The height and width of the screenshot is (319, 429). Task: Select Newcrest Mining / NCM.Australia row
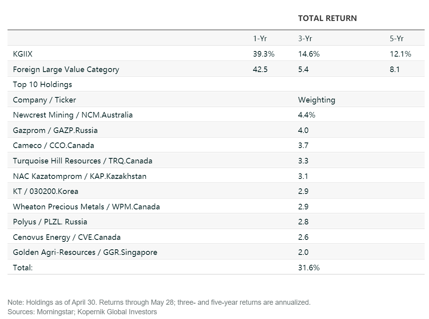(216, 114)
